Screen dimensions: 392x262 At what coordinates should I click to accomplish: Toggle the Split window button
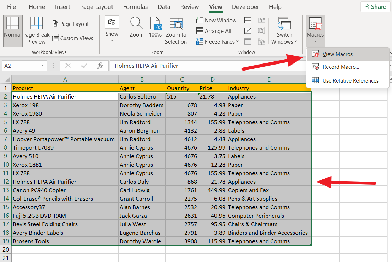pos(248,21)
